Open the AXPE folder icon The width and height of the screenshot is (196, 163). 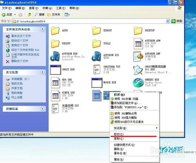[55, 30]
